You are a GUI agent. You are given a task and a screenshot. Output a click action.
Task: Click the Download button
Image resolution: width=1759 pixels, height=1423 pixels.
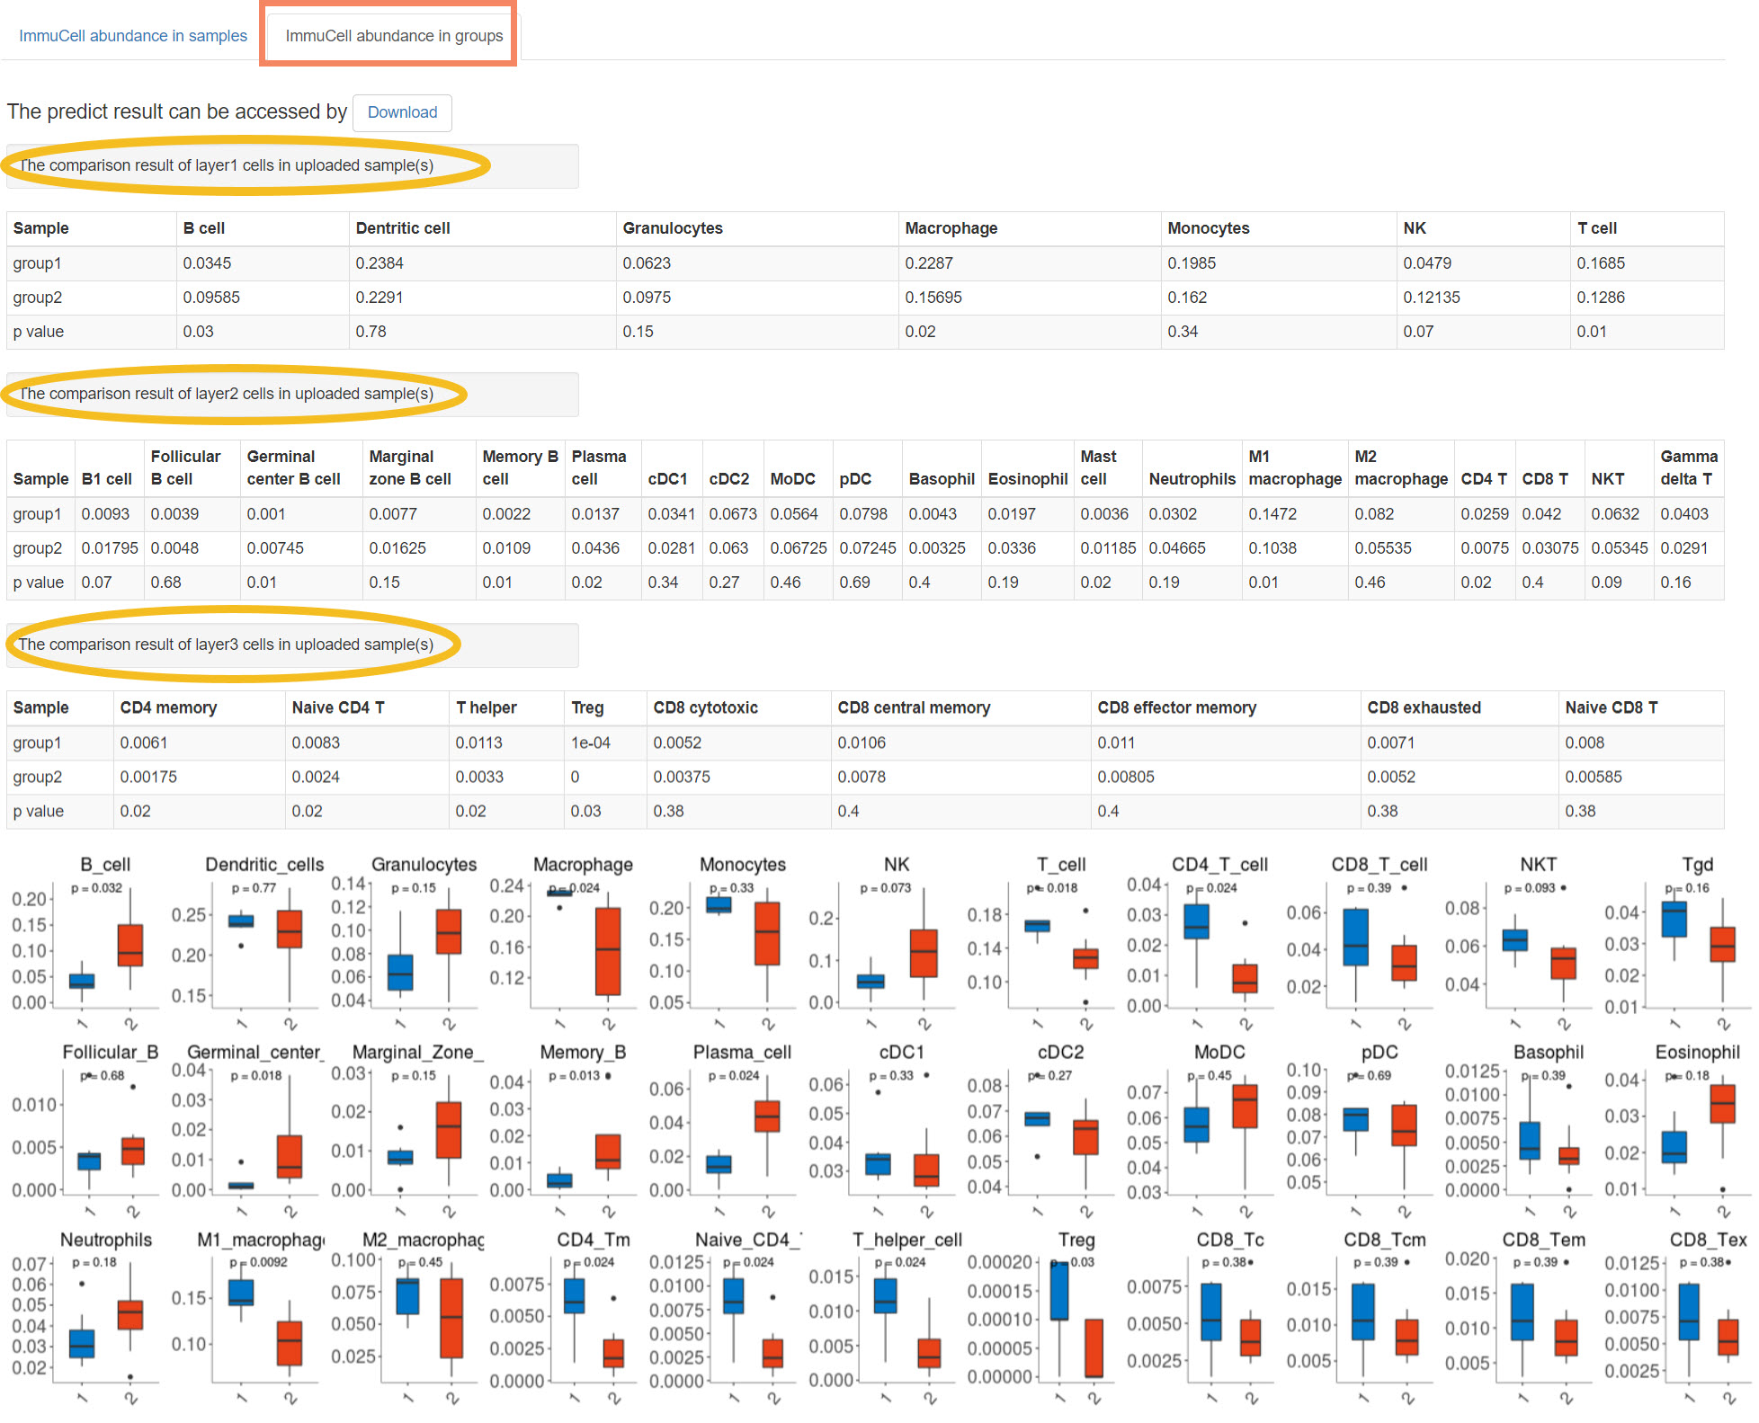coord(402,112)
